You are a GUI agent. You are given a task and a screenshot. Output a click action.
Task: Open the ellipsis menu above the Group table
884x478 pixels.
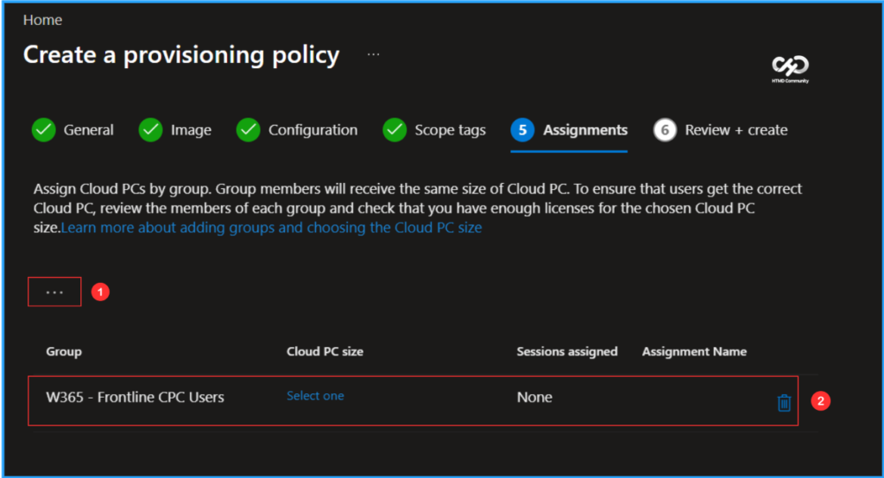click(x=54, y=292)
